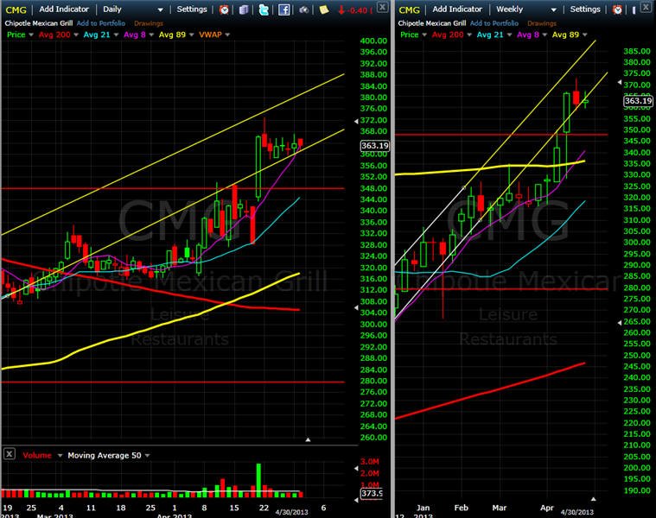The width and height of the screenshot is (656, 518).
Task: Click the Feb label on Weekly time axis
Action: click(461, 508)
